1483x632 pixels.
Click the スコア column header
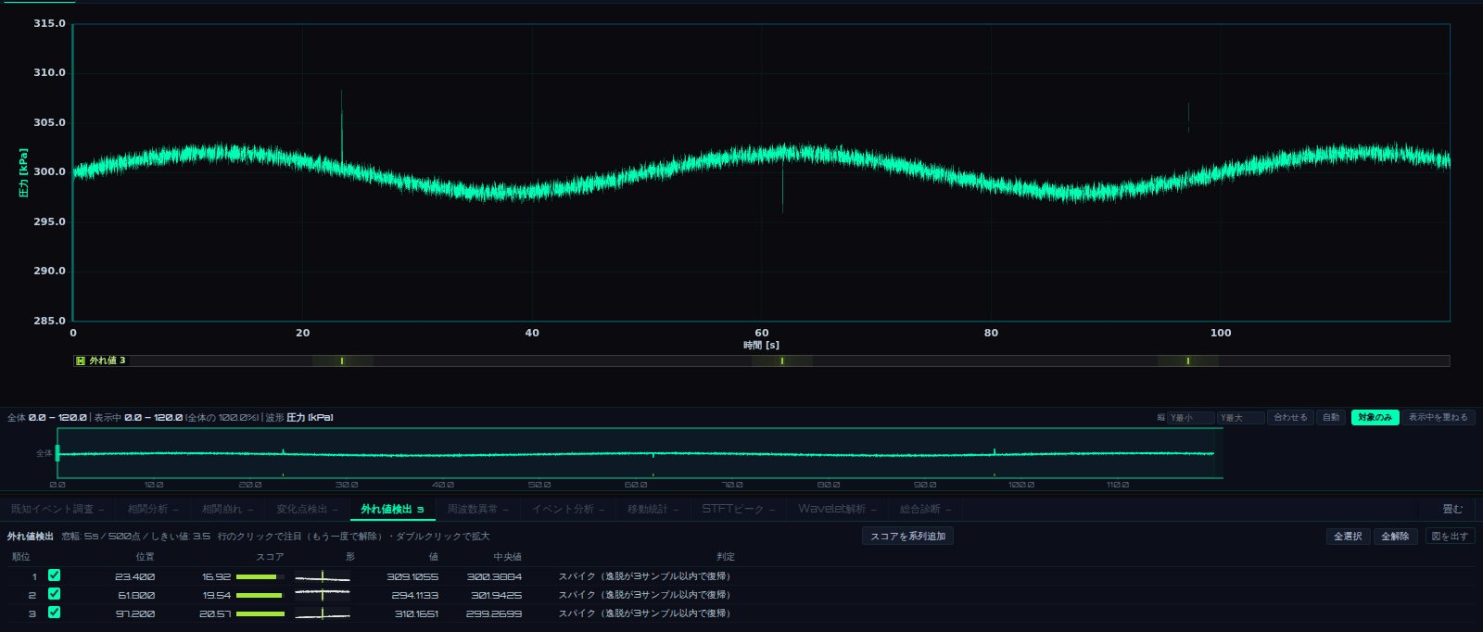click(270, 557)
